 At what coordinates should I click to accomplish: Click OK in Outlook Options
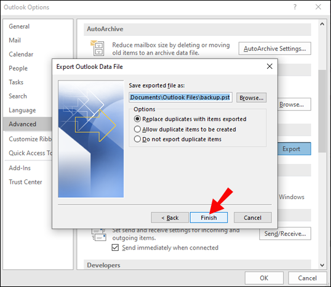(x=264, y=278)
